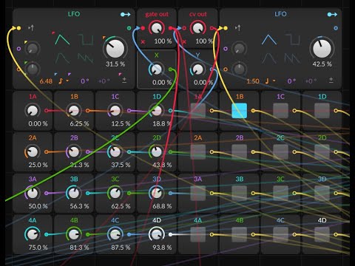Image resolution: width=355 pixels, height=266 pixels.
Task: Select square waveform in the left LFO
Action: 86,40
